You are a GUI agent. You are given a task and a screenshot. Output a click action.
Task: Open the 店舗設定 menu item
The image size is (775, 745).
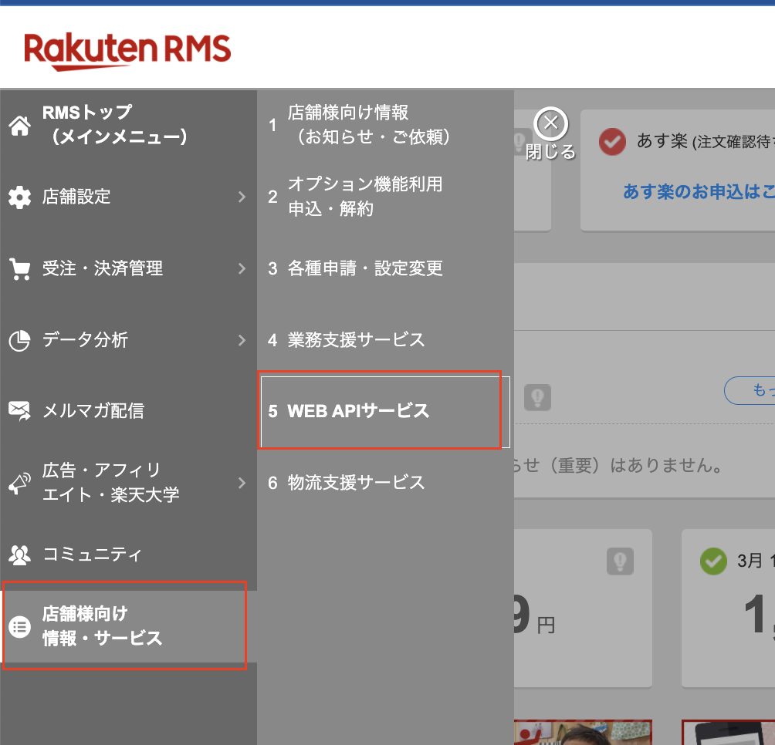[x=128, y=197]
